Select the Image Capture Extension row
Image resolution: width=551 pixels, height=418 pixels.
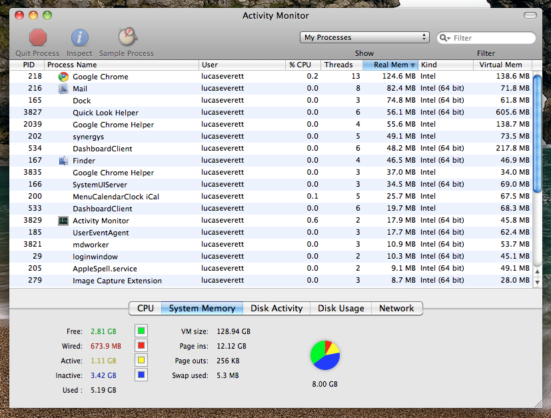coord(271,281)
